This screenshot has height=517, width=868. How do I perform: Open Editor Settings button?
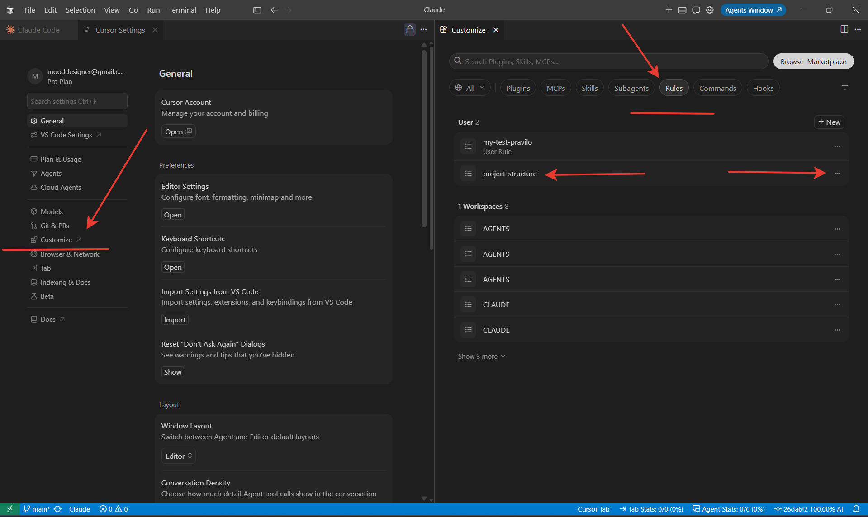click(173, 215)
